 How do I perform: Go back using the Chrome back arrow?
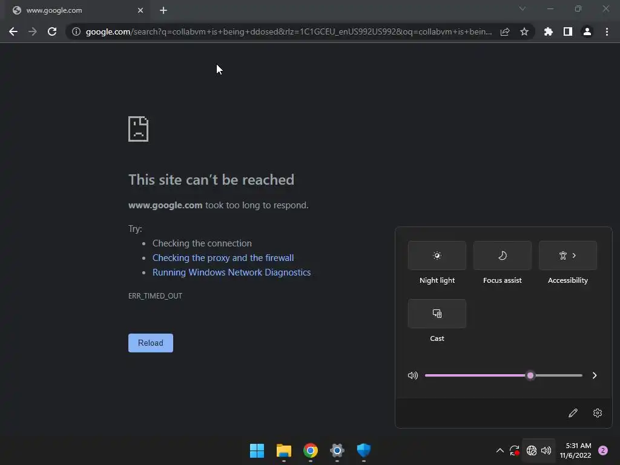(13, 31)
